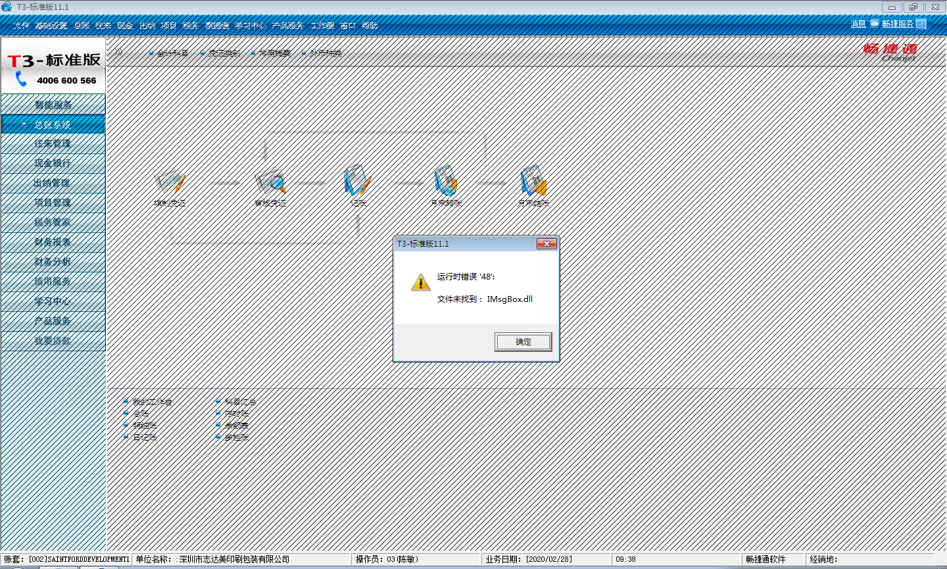
Task: Select 信用服务 in the sidebar
Action: coord(53,282)
